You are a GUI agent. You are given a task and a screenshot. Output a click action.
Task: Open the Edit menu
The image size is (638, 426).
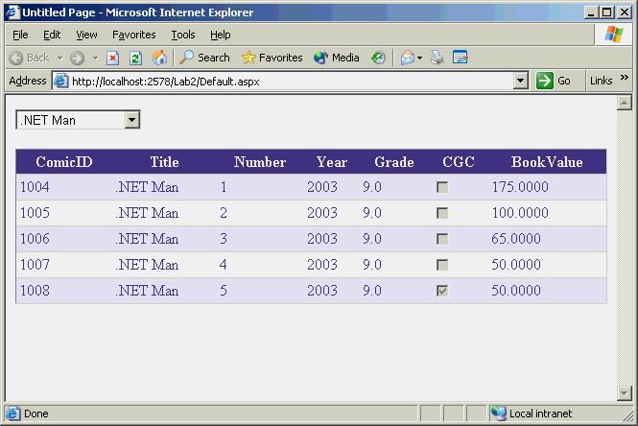(52, 35)
